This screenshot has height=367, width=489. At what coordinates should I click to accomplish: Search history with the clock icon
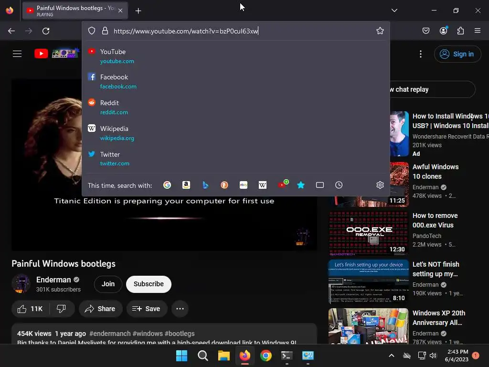pyautogui.click(x=339, y=185)
